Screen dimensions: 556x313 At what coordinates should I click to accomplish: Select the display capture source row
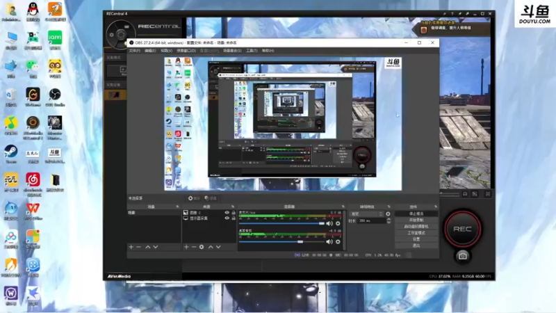point(209,218)
